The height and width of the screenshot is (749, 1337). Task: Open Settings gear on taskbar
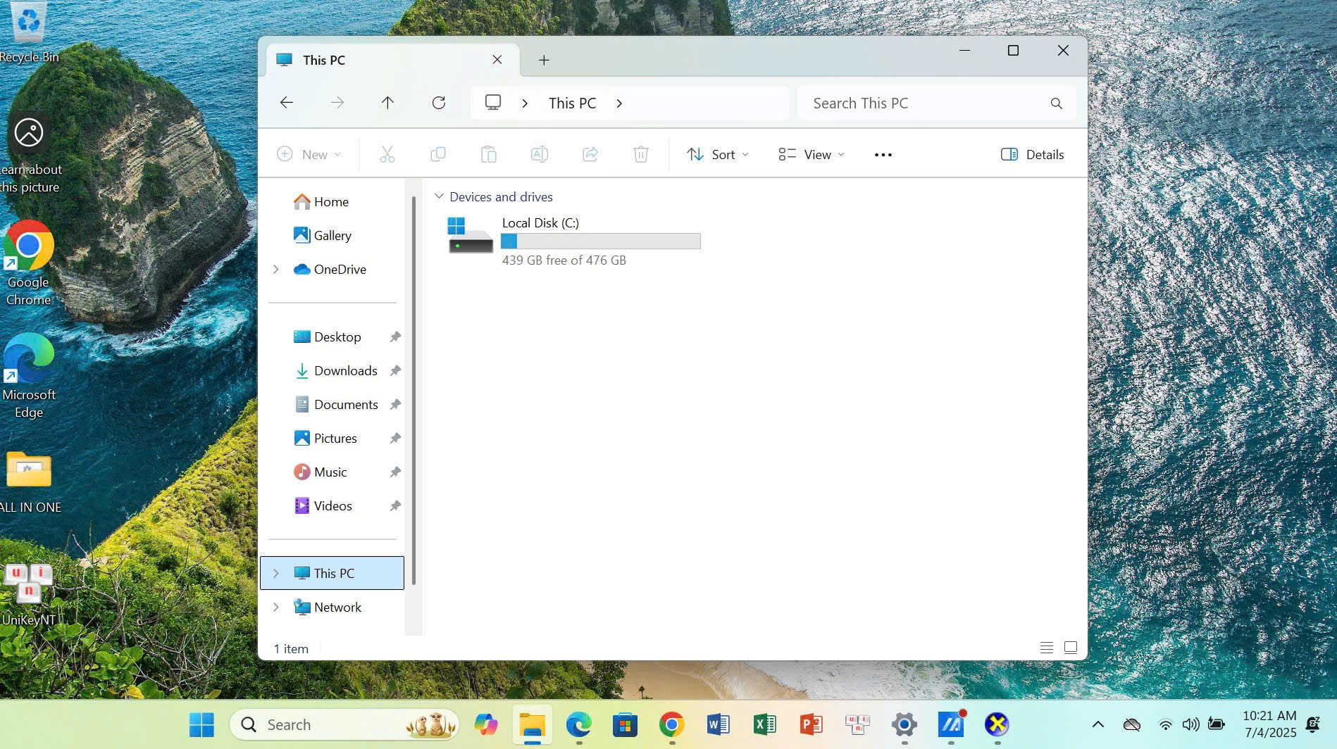point(904,724)
